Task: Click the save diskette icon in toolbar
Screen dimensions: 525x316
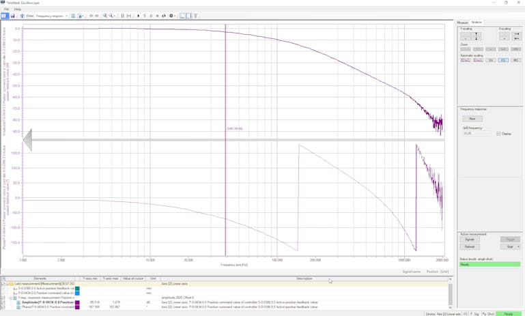Action: point(13,16)
